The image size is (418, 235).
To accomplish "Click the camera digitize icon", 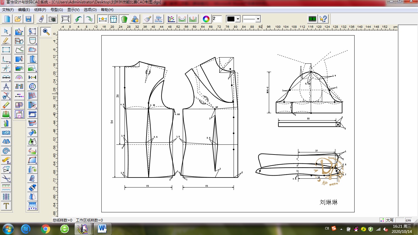I will point(52,19).
